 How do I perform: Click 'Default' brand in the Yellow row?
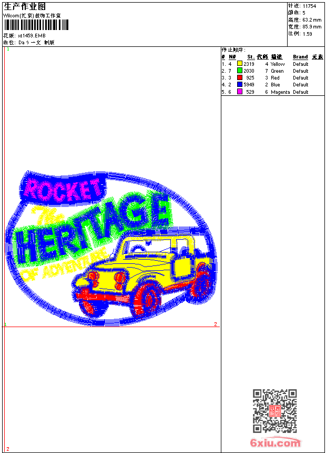301,64
